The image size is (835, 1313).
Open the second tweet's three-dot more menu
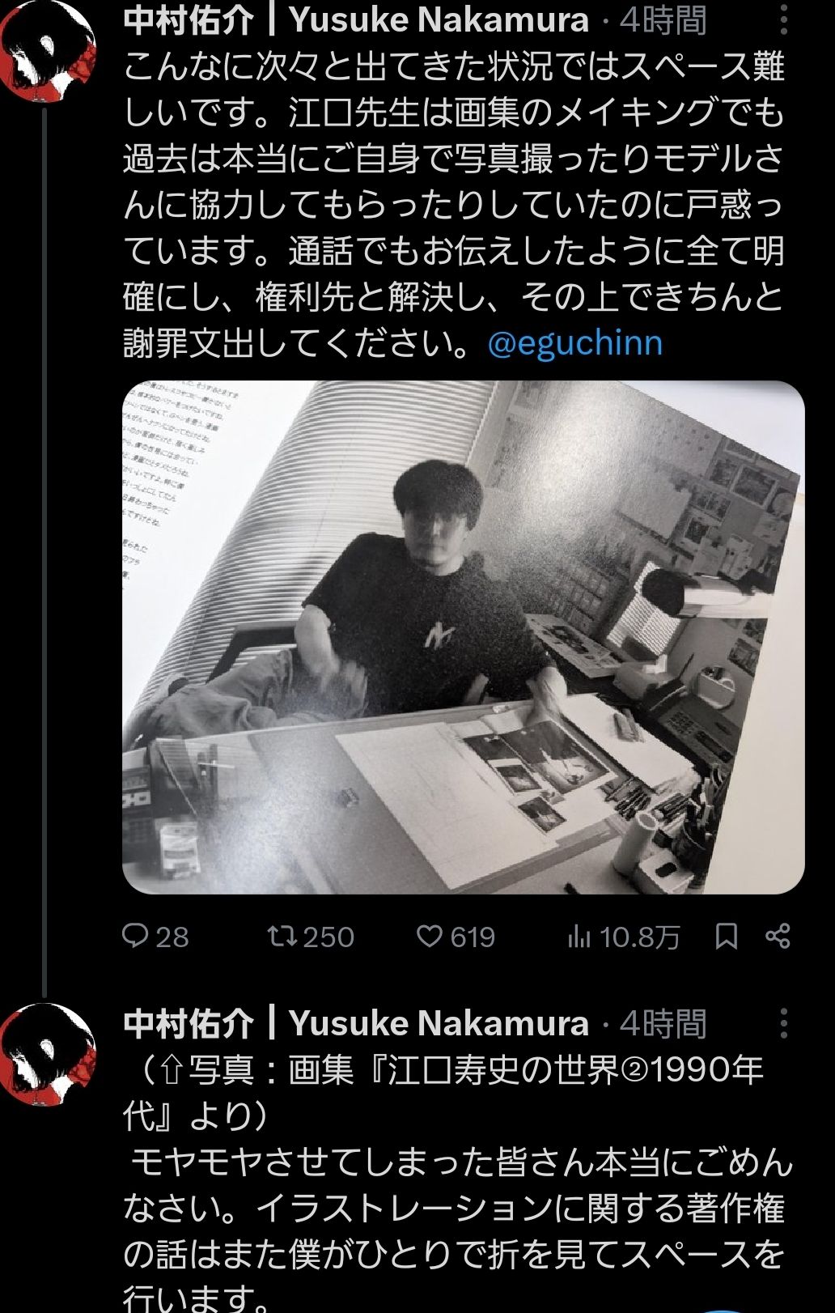coord(783,1023)
